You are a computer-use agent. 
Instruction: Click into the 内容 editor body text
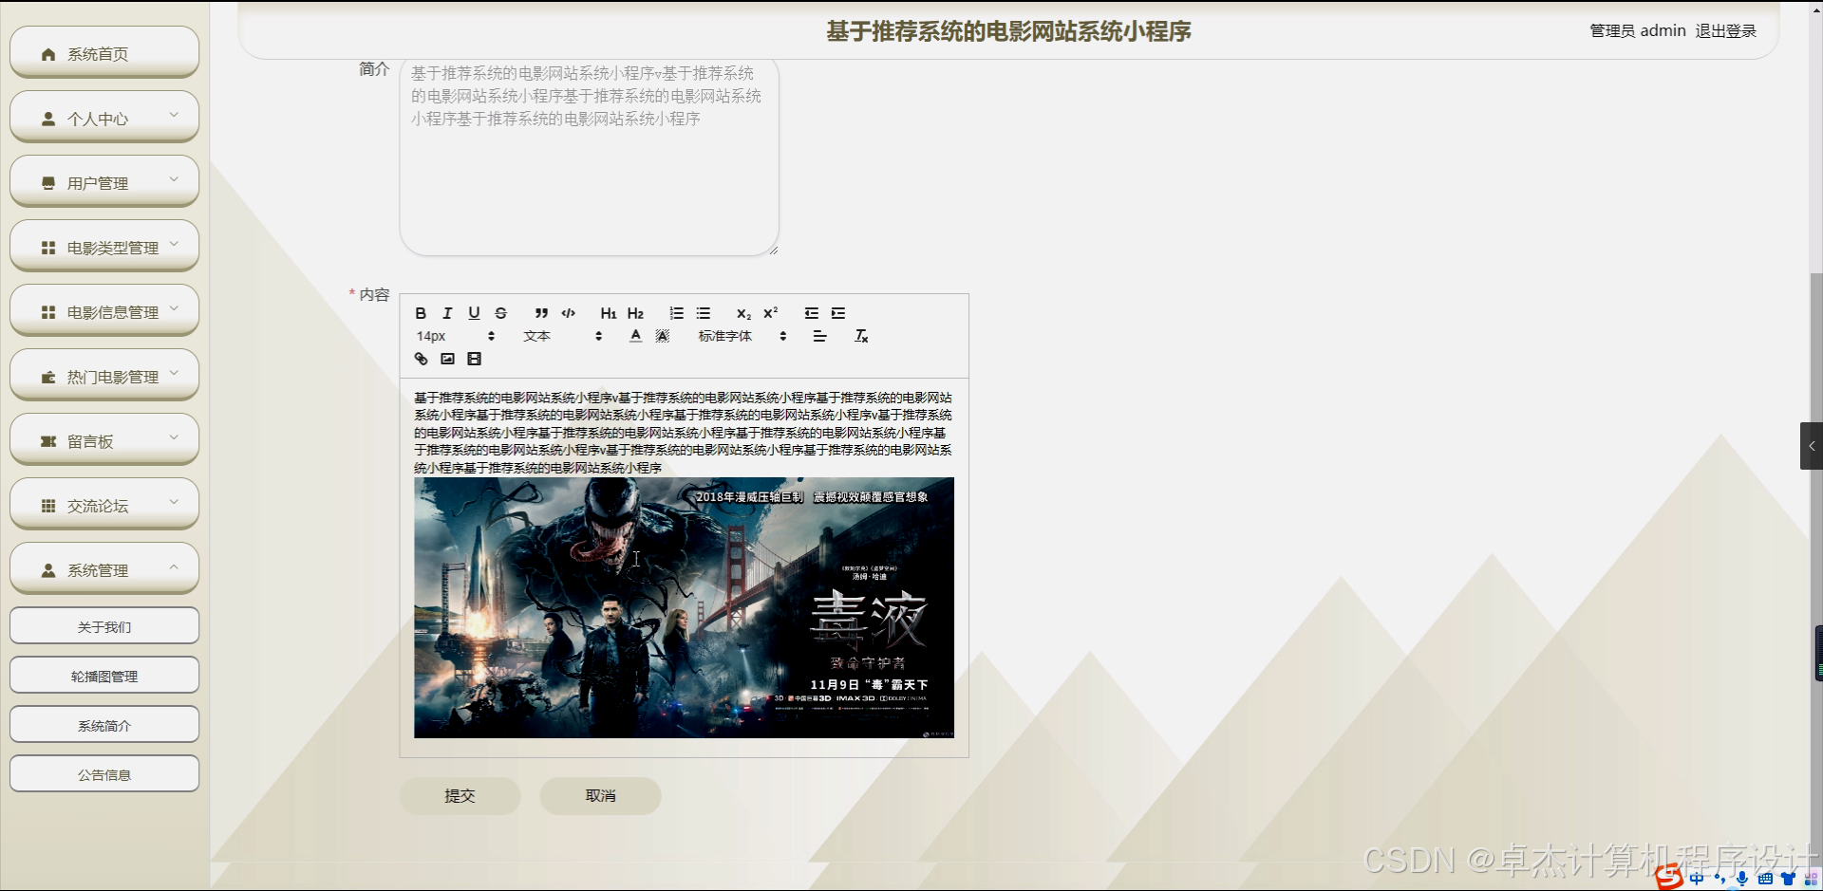(x=683, y=433)
